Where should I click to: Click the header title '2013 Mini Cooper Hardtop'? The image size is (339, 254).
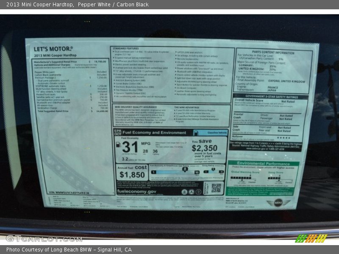40,5
